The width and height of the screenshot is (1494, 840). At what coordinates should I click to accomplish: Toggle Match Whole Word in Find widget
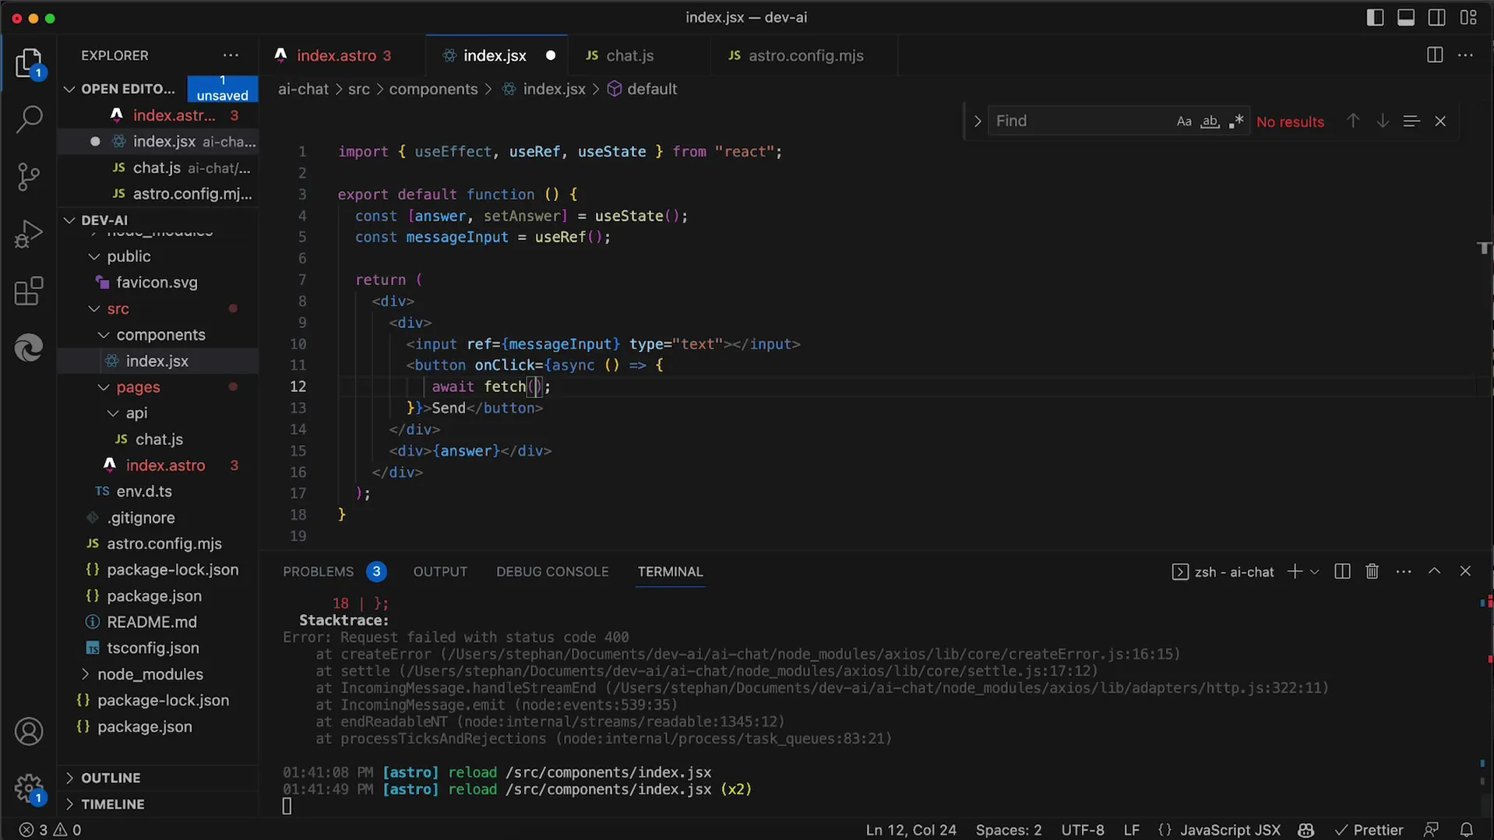point(1210,122)
